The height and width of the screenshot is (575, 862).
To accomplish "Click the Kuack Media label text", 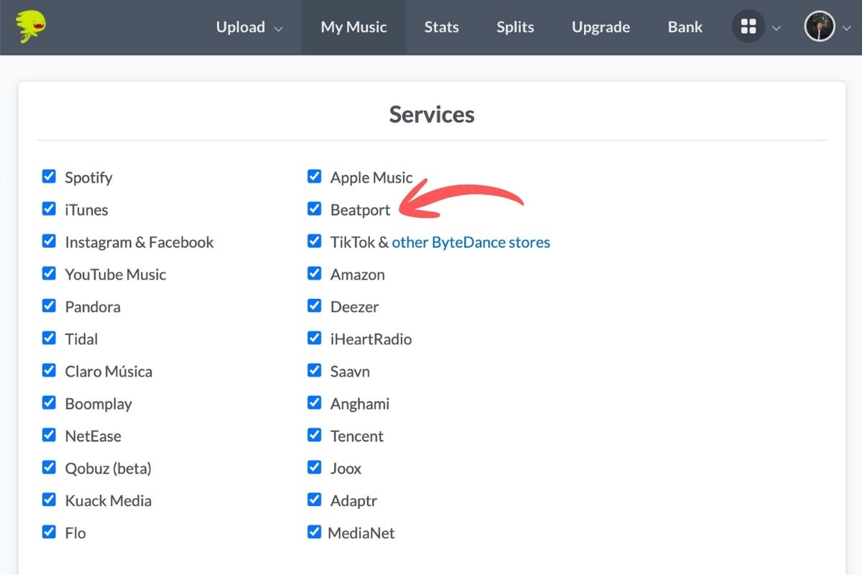I will coord(108,501).
